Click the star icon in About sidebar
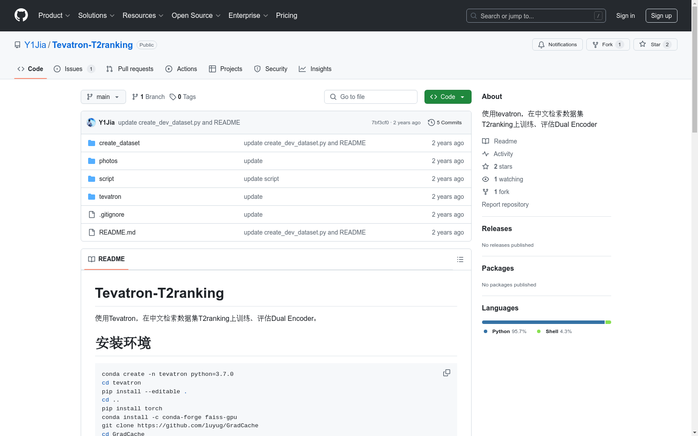698x436 pixels. [486, 167]
